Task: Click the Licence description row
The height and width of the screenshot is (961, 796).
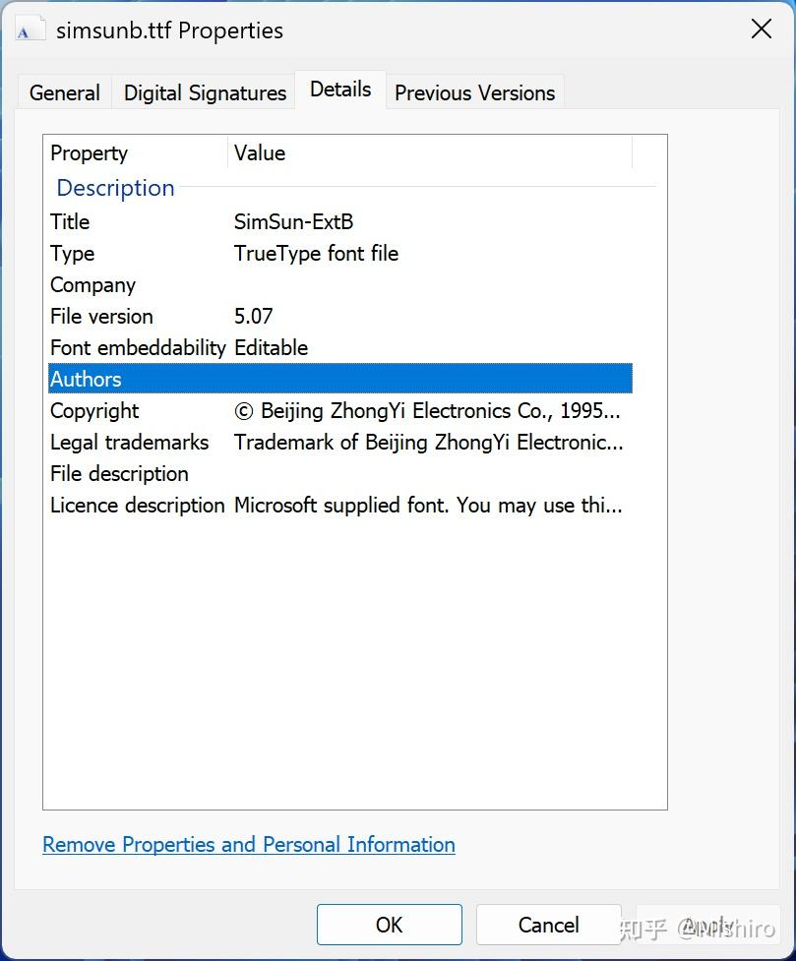Action: tap(295, 505)
